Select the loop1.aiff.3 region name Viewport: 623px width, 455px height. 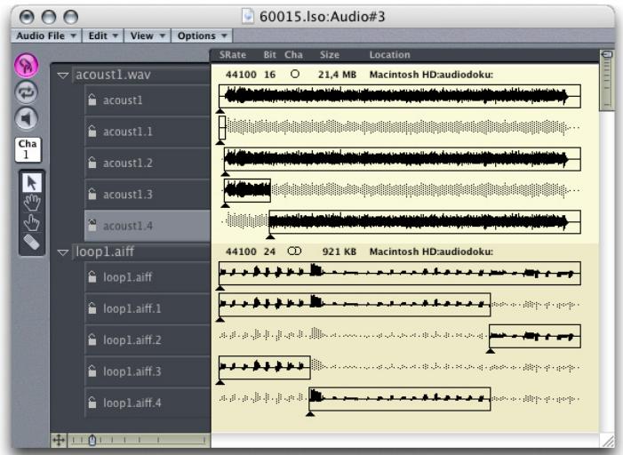click(132, 371)
